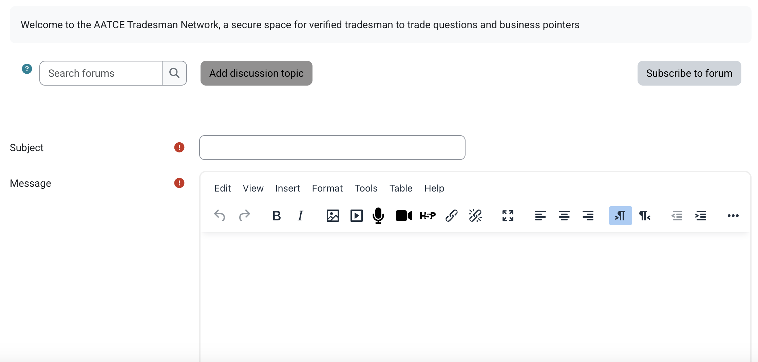The image size is (758, 362).
Task: Insert a hyperlink
Action: tap(451, 216)
